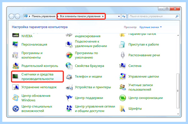Open the Устройства и принтеры icon
Screen dimensions: 188x124
pos(69,87)
